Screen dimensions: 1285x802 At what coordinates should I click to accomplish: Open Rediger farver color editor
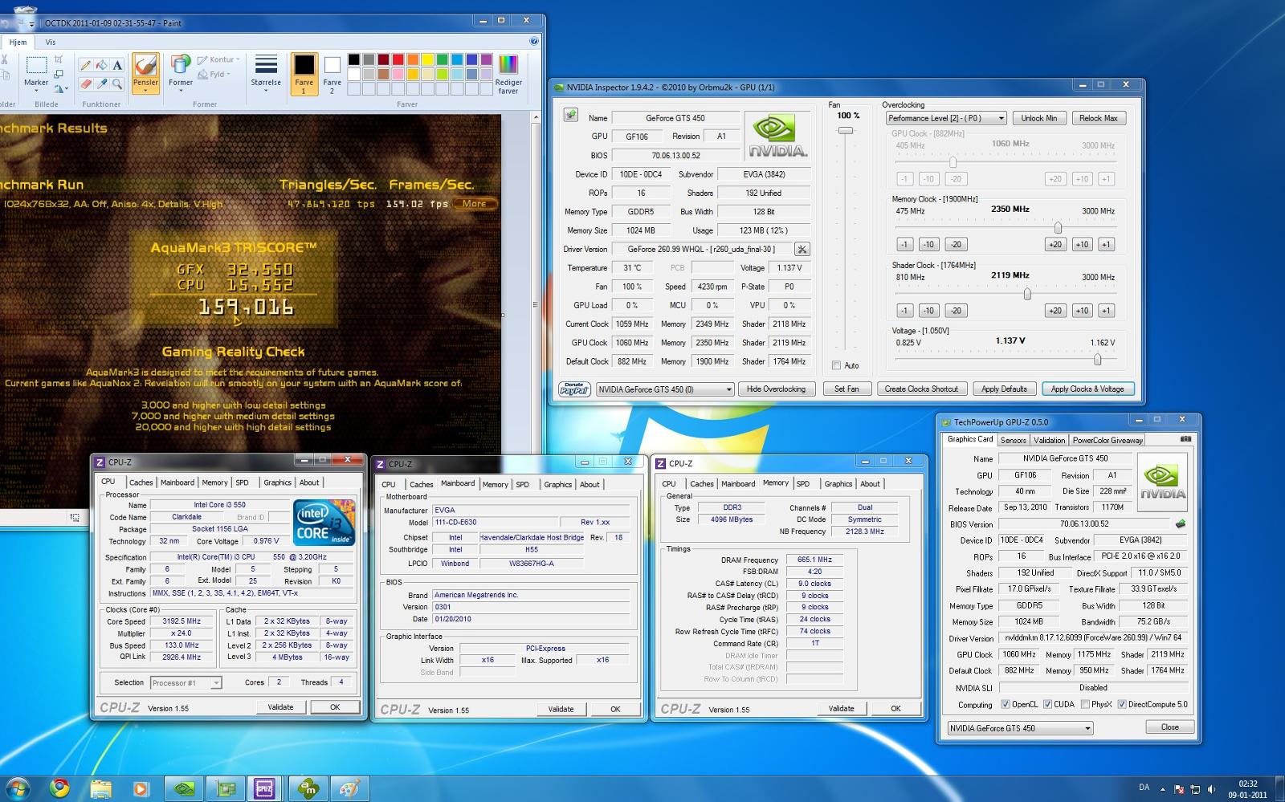tap(508, 75)
